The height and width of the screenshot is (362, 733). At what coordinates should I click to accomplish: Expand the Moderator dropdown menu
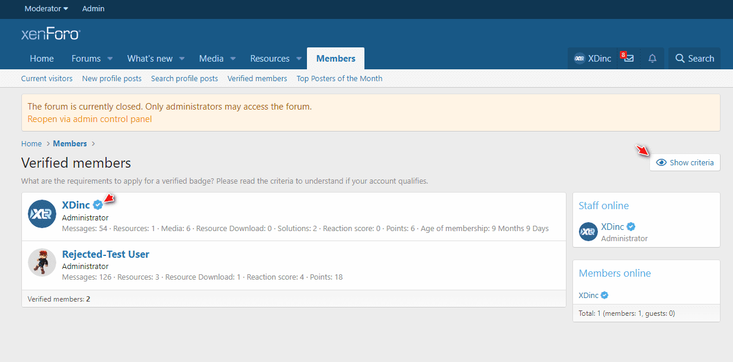[x=46, y=8]
